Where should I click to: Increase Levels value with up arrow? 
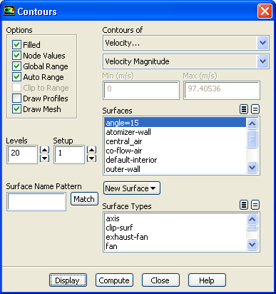[x=44, y=150]
